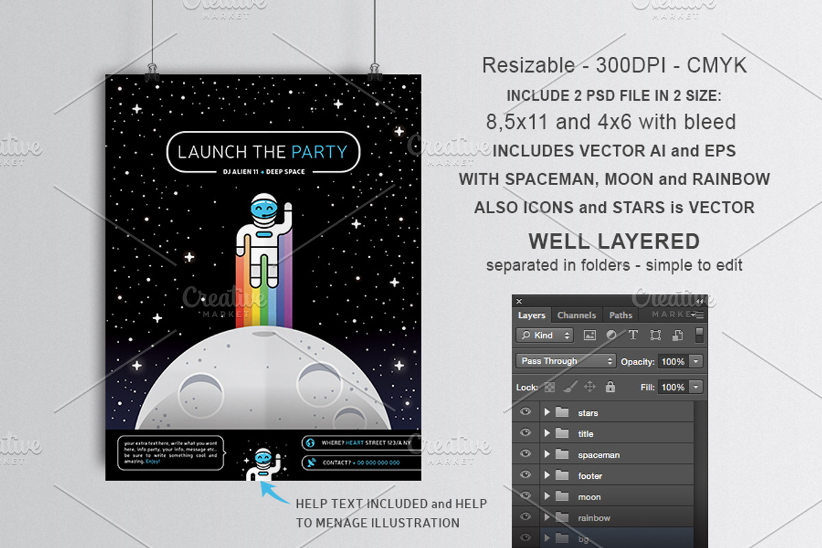
Task: Toggle visibility of the bg group
Action: (525, 538)
